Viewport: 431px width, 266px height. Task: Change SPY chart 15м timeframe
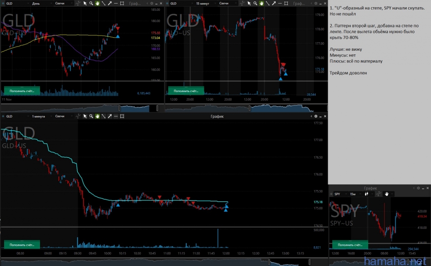[x=355, y=194]
